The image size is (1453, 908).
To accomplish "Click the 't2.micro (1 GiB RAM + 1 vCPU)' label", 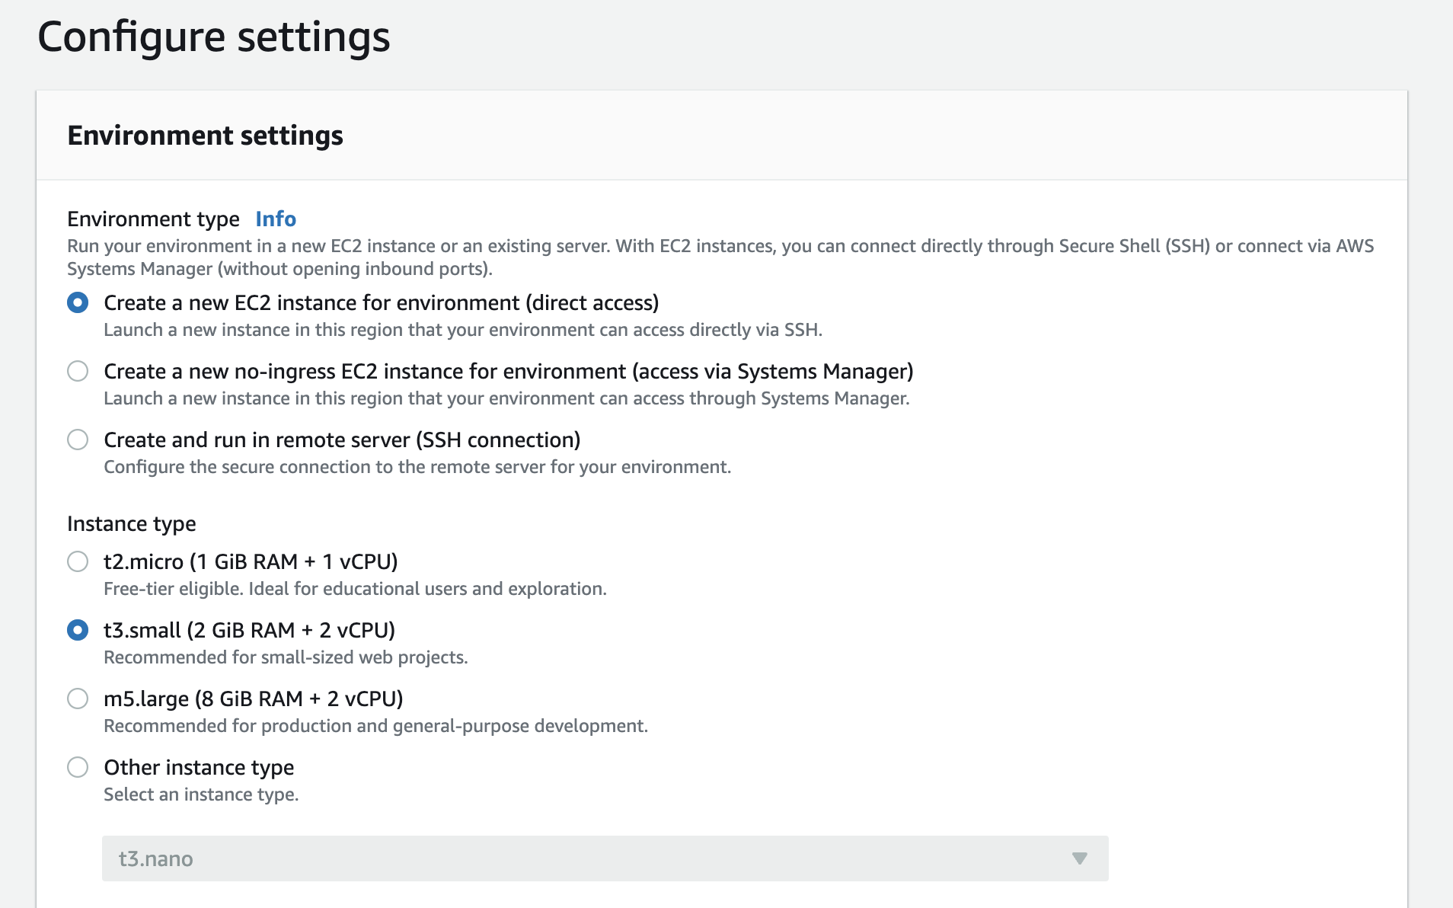I will [251, 561].
